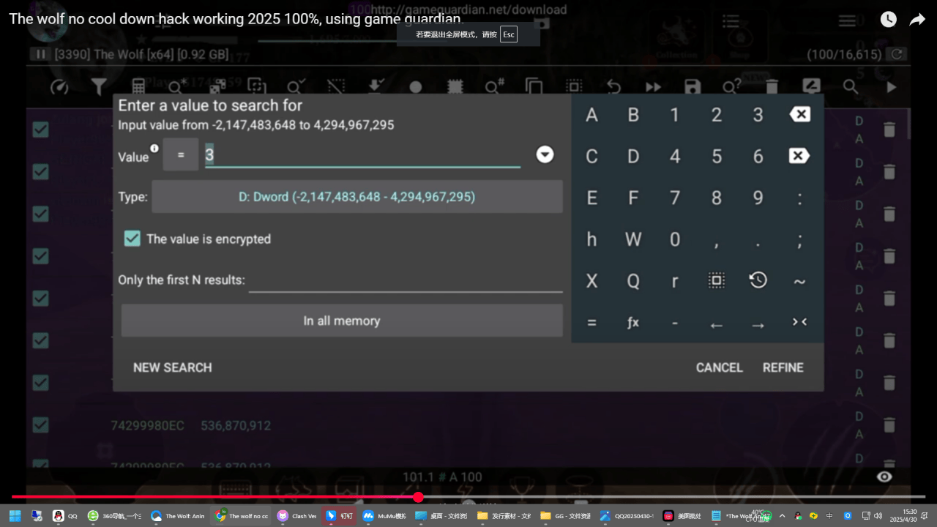
Task: Click the Share arrow icon on the video
Action: point(917,20)
